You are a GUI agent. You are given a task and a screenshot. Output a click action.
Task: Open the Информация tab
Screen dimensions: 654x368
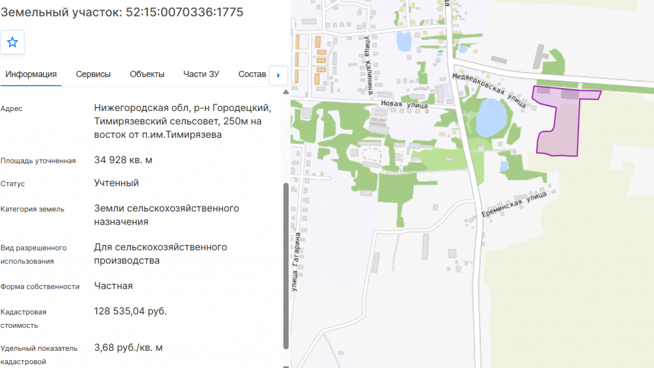(31, 74)
